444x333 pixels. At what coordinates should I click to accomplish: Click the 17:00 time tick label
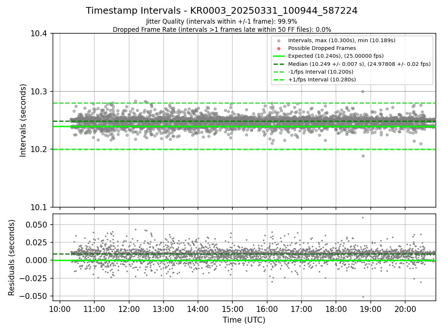pyautogui.click(x=301, y=309)
